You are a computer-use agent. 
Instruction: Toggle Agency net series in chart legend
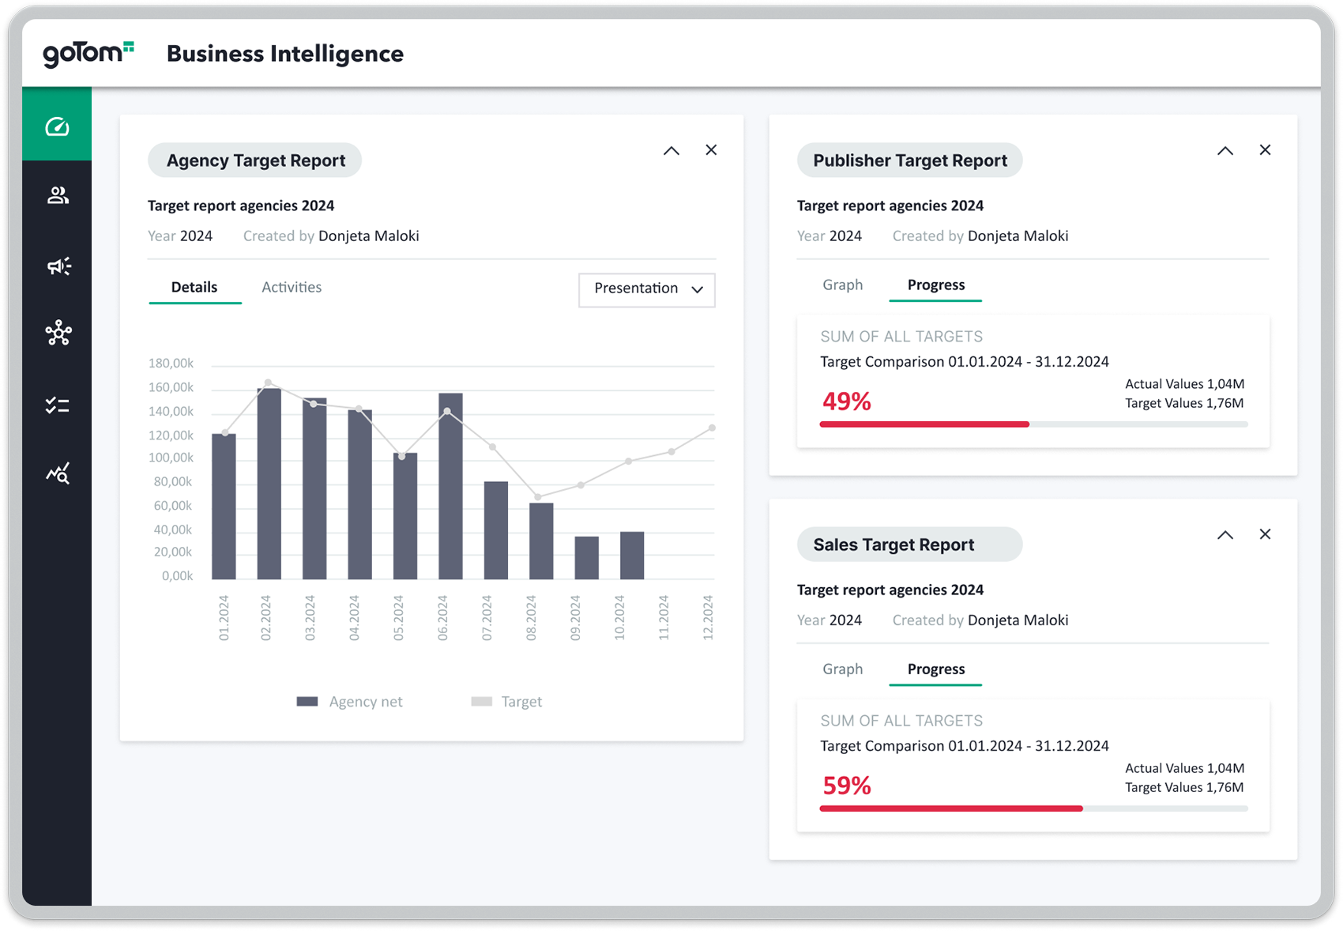(349, 701)
